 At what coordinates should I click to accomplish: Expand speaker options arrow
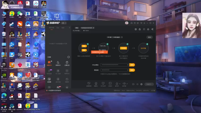127,84
